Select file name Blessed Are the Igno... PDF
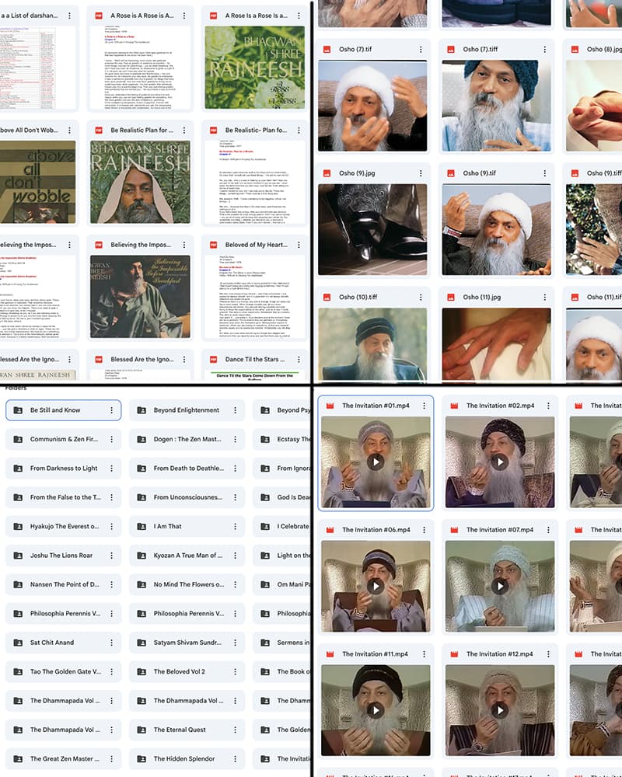The image size is (622, 777). (142, 359)
